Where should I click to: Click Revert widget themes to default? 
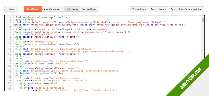point(186,9)
